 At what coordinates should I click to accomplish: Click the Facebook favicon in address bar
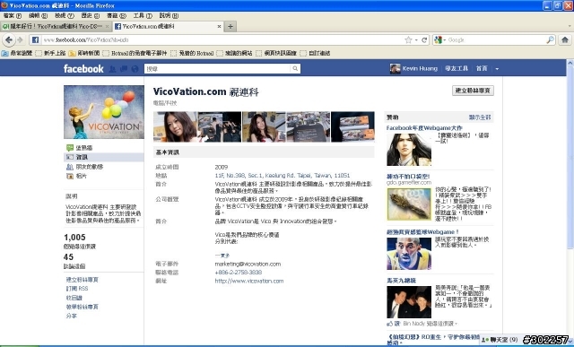coord(35,39)
